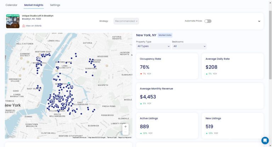Click the Market Data badge
Viewport: 272px width, 147px height.
165,35
